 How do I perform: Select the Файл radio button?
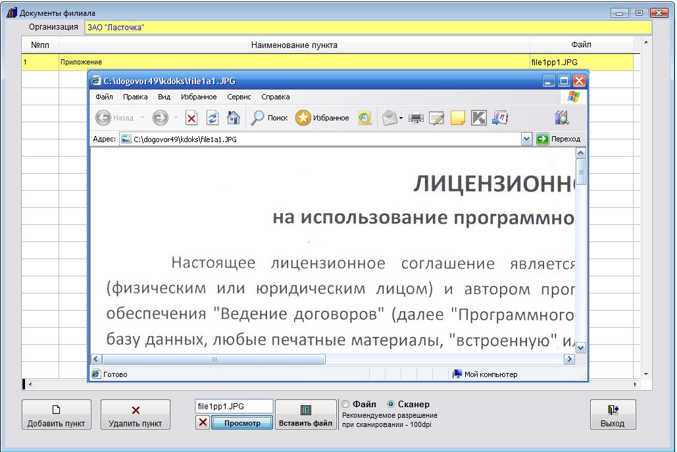click(346, 405)
